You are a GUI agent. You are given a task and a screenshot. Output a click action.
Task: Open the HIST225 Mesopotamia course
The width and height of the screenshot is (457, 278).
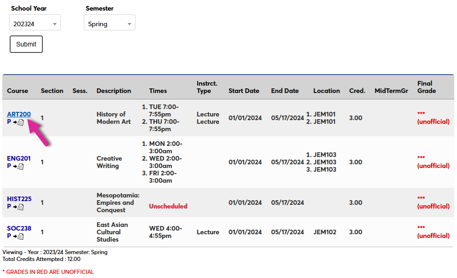click(19, 199)
